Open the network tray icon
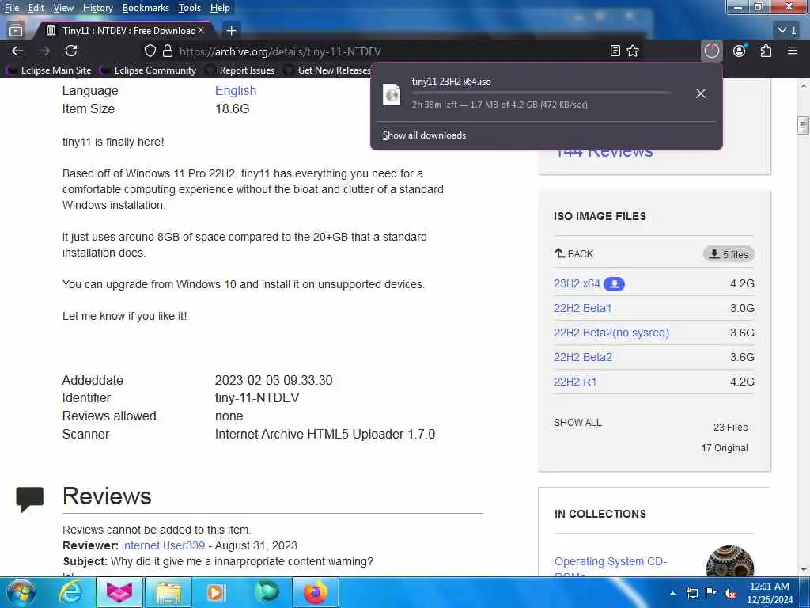Viewport: 810px width, 608px height. [x=691, y=593]
